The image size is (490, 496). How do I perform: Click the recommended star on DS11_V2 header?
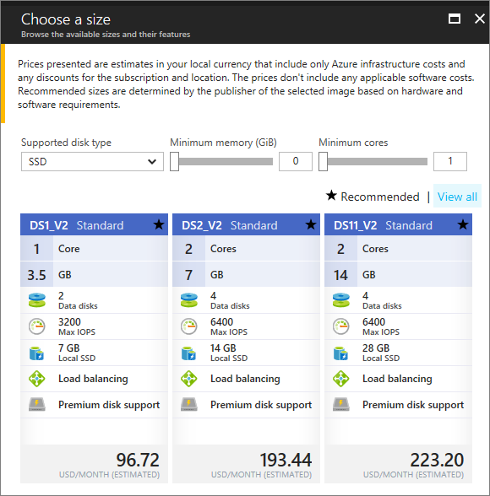coord(463,225)
